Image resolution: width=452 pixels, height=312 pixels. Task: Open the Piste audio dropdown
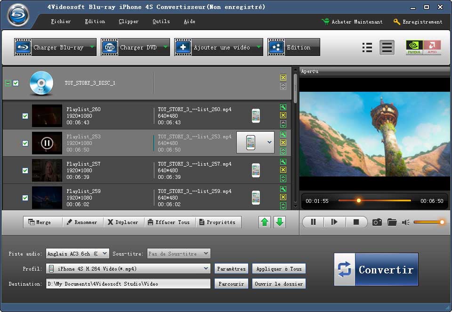pyautogui.click(x=104, y=254)
